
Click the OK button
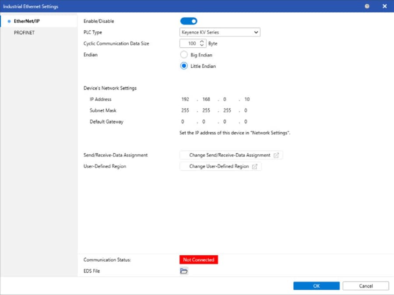click(x=316, y=286)
